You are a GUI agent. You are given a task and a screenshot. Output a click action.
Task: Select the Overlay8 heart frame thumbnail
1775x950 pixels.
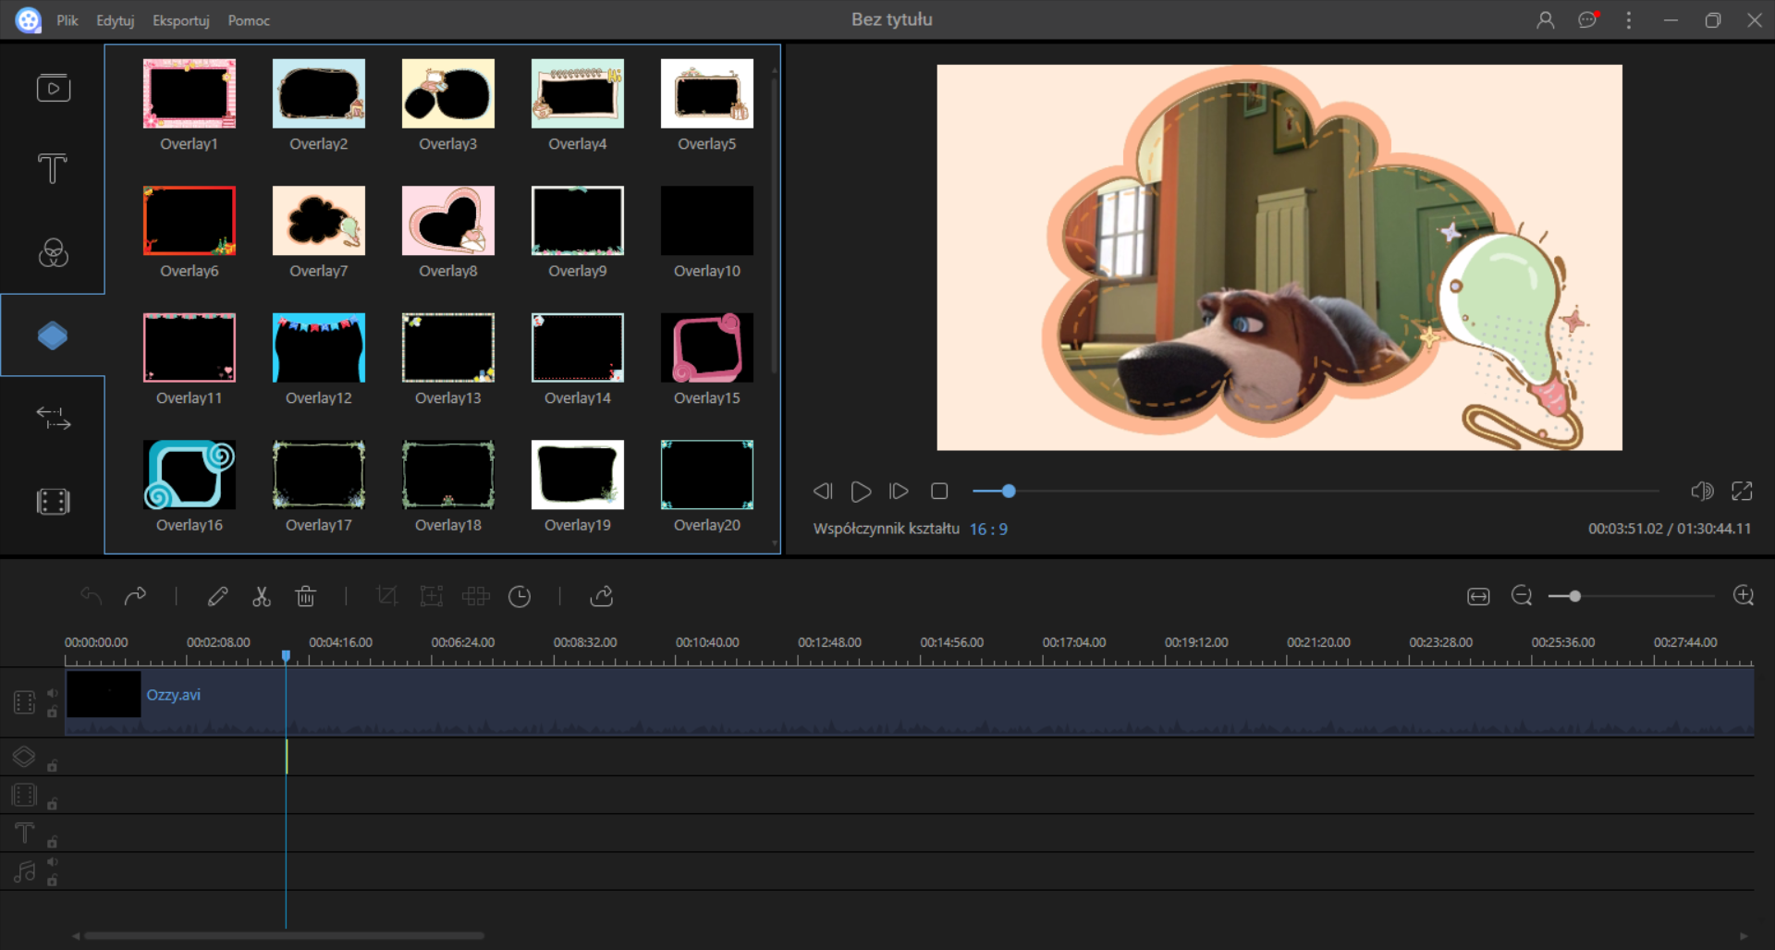(x=448, y=221)
